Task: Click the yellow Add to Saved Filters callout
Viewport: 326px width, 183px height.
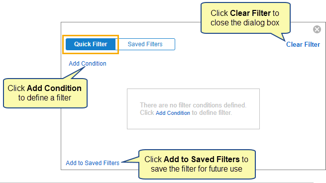Action: pyautogui.click(x=197, y=164)
